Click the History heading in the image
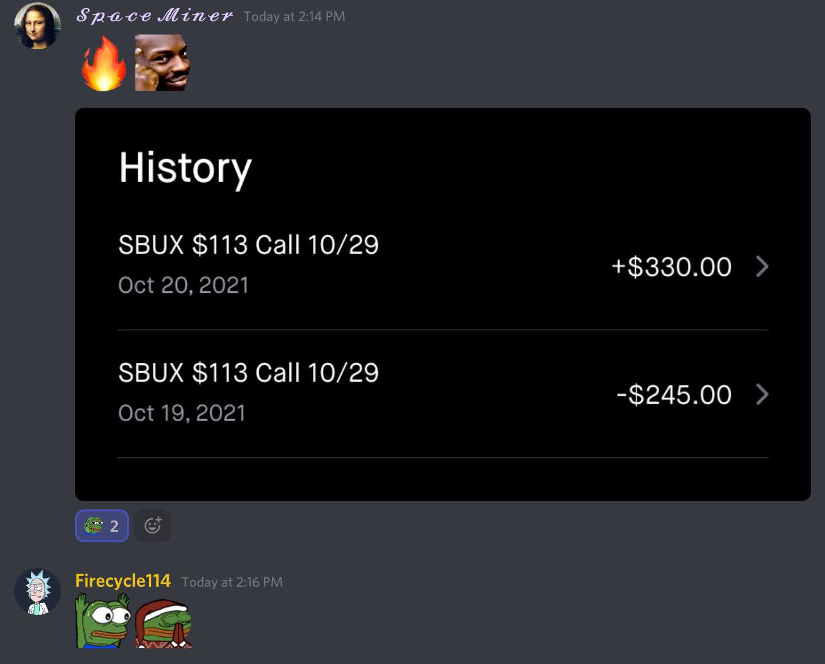This screenshot has height=664, width=825. coord(185,169)
